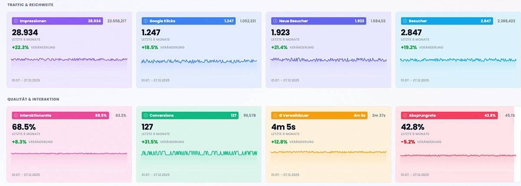Click the date range on the Besucher card
Image resolution: width=521 pixels, height=186 pixels.
415,80
